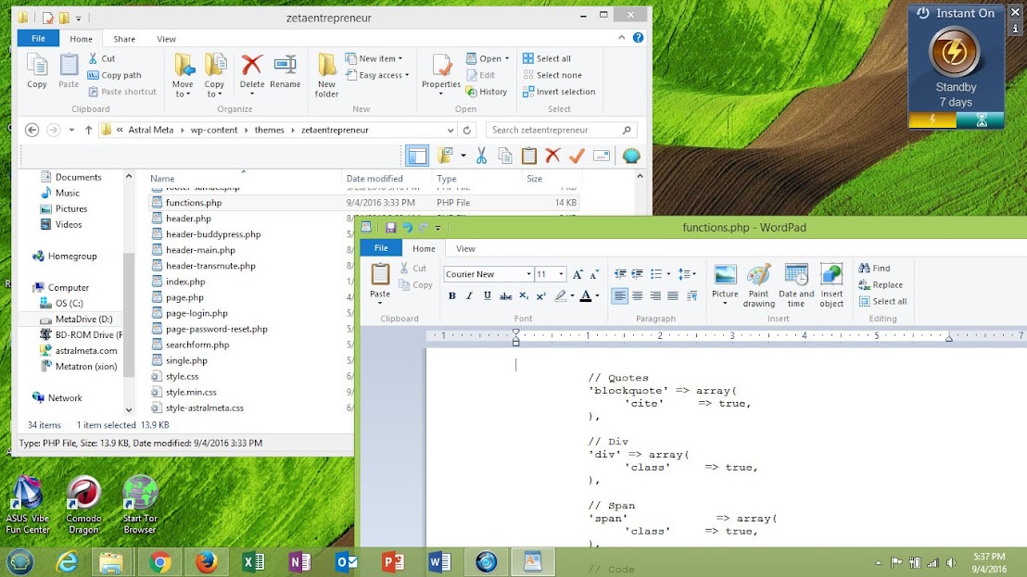The width and height of the screenshot is (1027, 577).
Task: Click Explorer help question mark icon
Action: coord(638,38)
